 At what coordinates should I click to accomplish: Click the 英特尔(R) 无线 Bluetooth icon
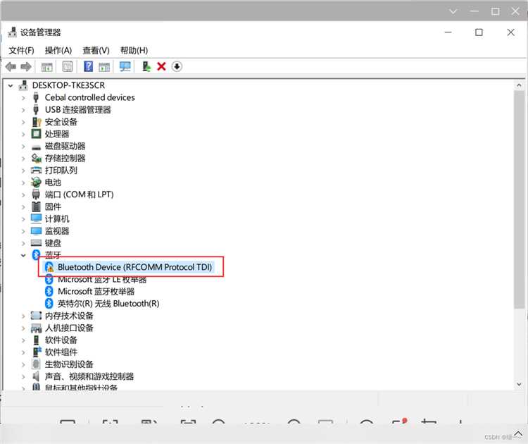coord(49,304)
